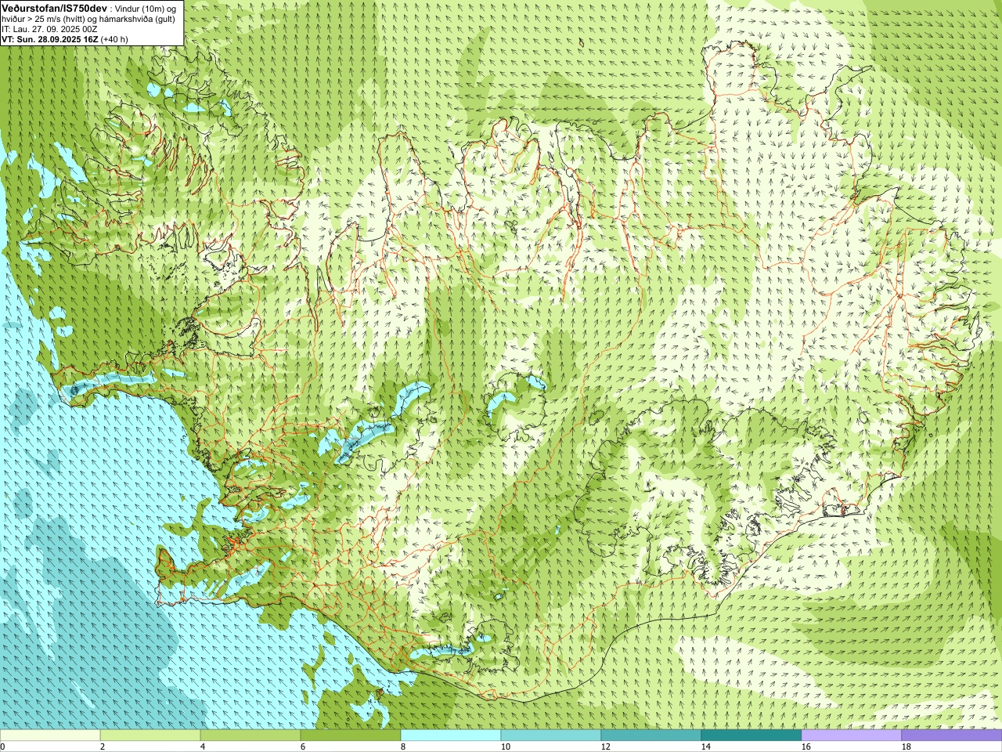Click the legend scale label '6'

click(303, 747)
